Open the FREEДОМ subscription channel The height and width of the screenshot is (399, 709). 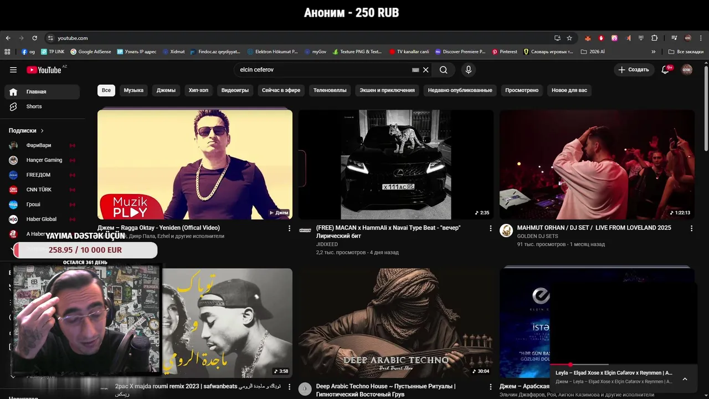pos(42,175)
